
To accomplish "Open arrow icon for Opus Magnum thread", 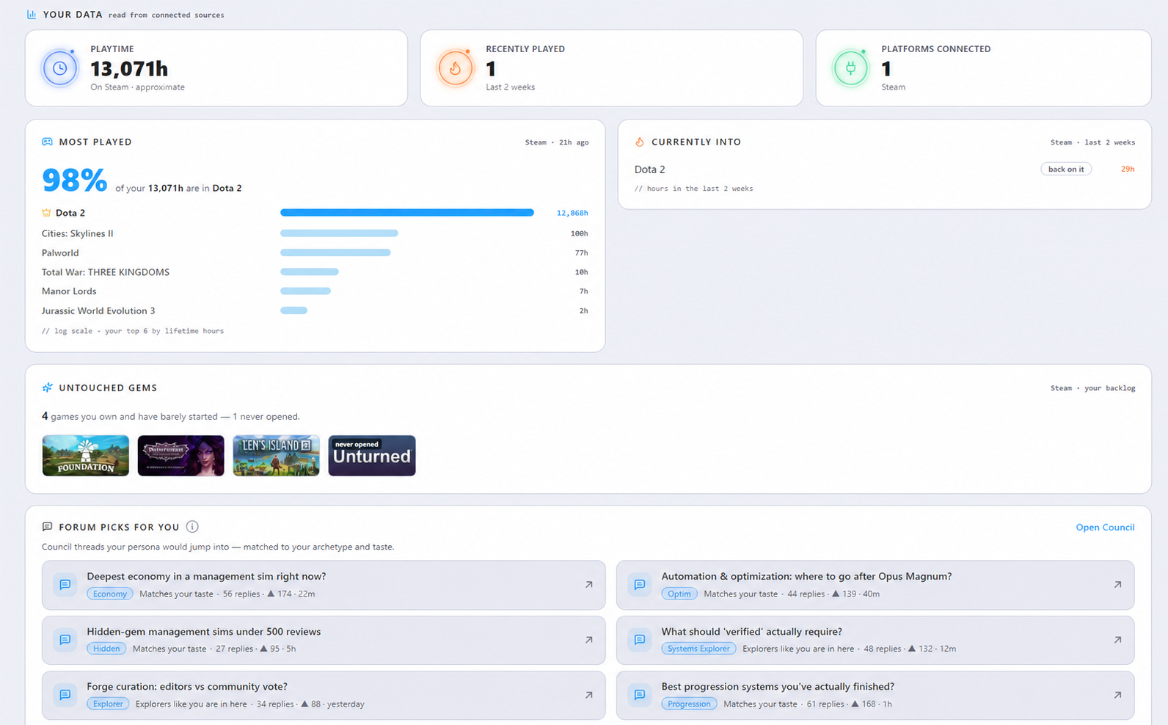I will [1117, 585].
